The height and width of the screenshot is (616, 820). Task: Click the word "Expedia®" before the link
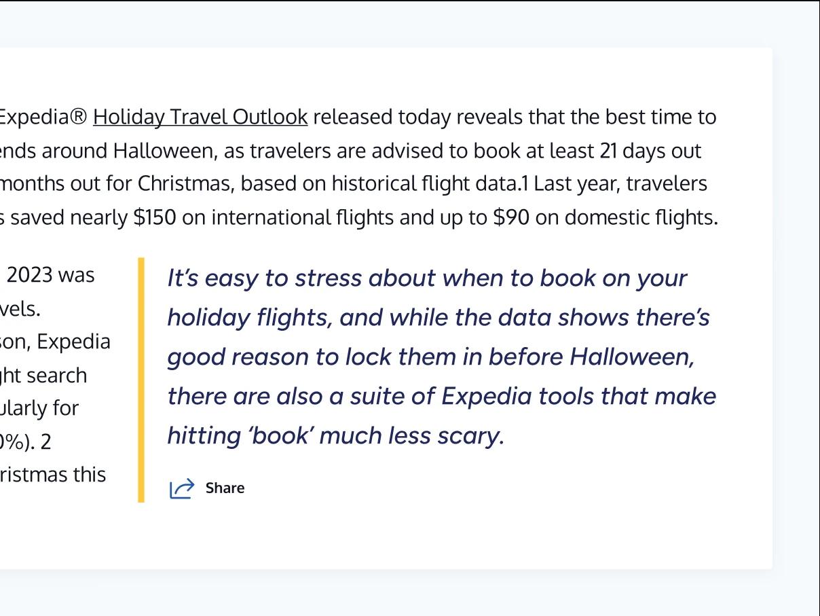pos(43,117)
